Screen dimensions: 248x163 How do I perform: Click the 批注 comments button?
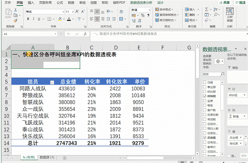(240, 3)
